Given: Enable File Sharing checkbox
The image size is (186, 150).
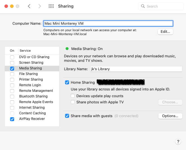Looking at the screenshot, I should pyautogui.click(x=12, y=74).
